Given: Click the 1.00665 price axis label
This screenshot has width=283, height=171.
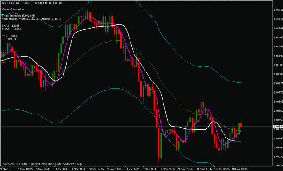Looking at the screenshot, I should tap(278, 101).
